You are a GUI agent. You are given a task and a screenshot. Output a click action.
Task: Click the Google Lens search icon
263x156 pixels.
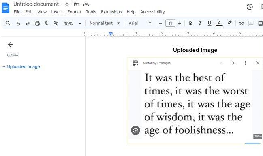click(135, 130)
